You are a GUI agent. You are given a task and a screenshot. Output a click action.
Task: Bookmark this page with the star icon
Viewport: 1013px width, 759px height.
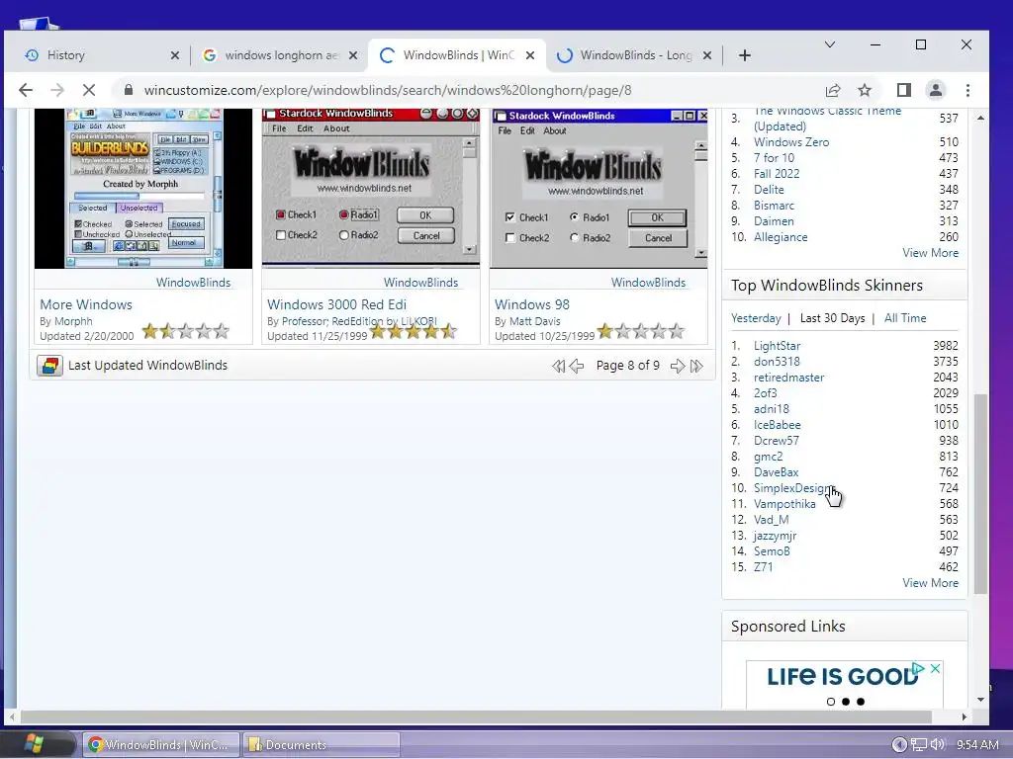click(865, 90)
